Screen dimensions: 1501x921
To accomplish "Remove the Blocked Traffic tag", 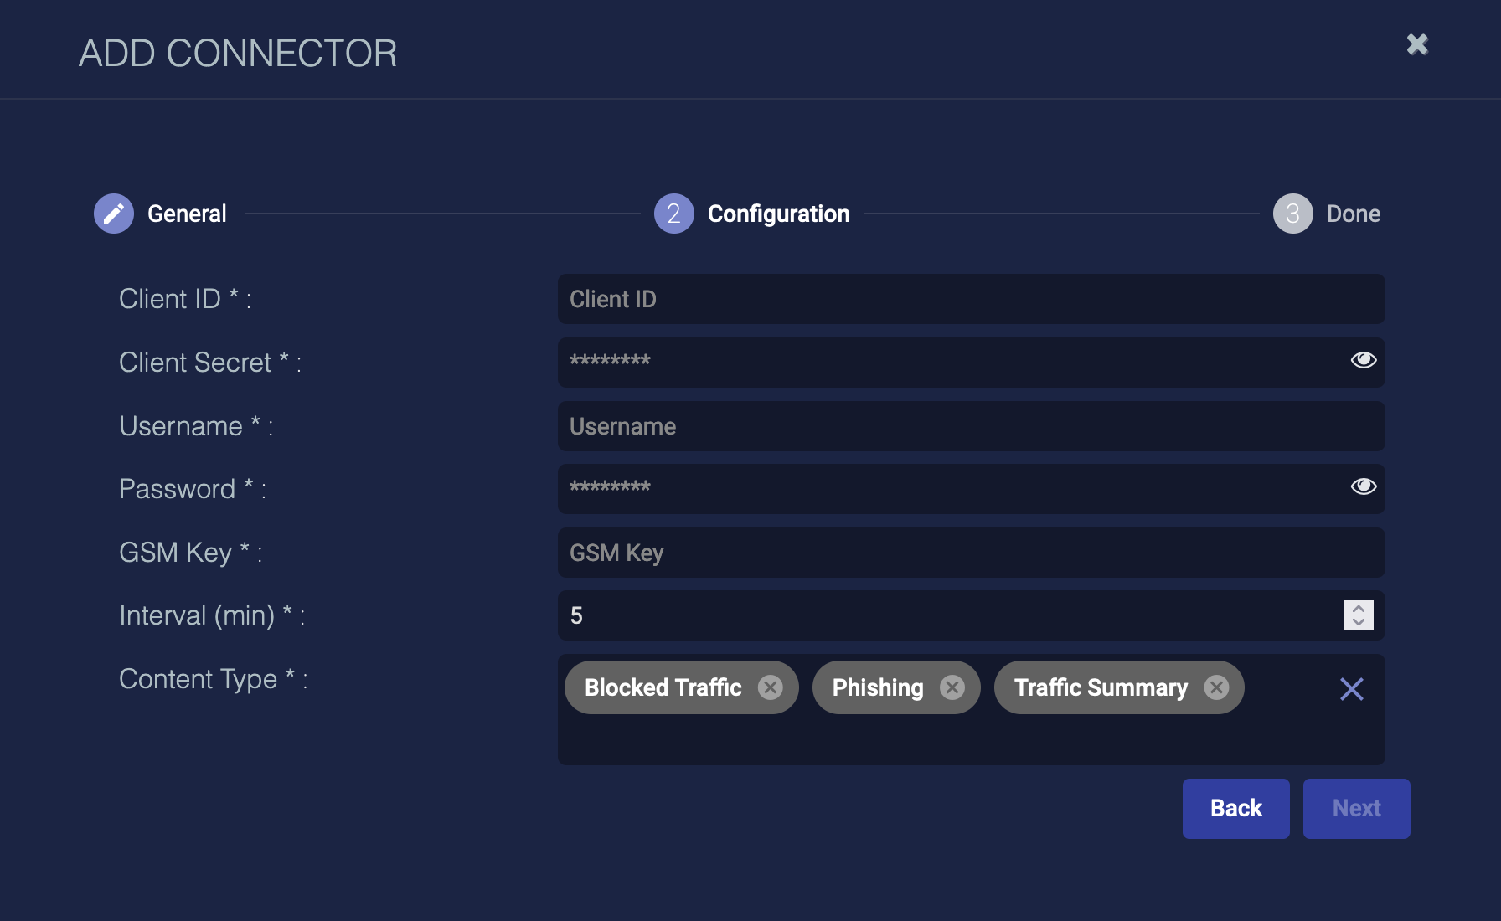I will (770, 687).
